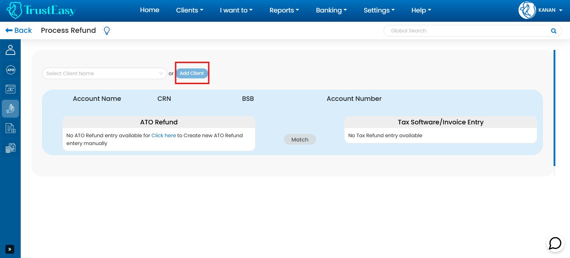Image resolution: width=570 pixels, height=258 pixels.
Task: Open the chat support bubble
Action: point(555,243)
